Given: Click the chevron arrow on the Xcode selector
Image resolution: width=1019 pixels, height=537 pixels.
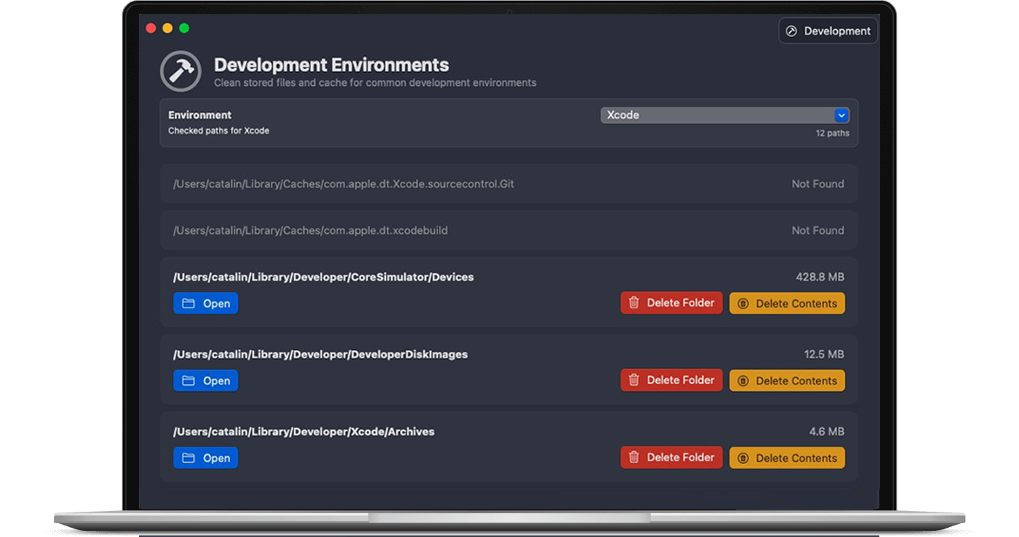Looking at the screenshot, I should click(842, 114).
